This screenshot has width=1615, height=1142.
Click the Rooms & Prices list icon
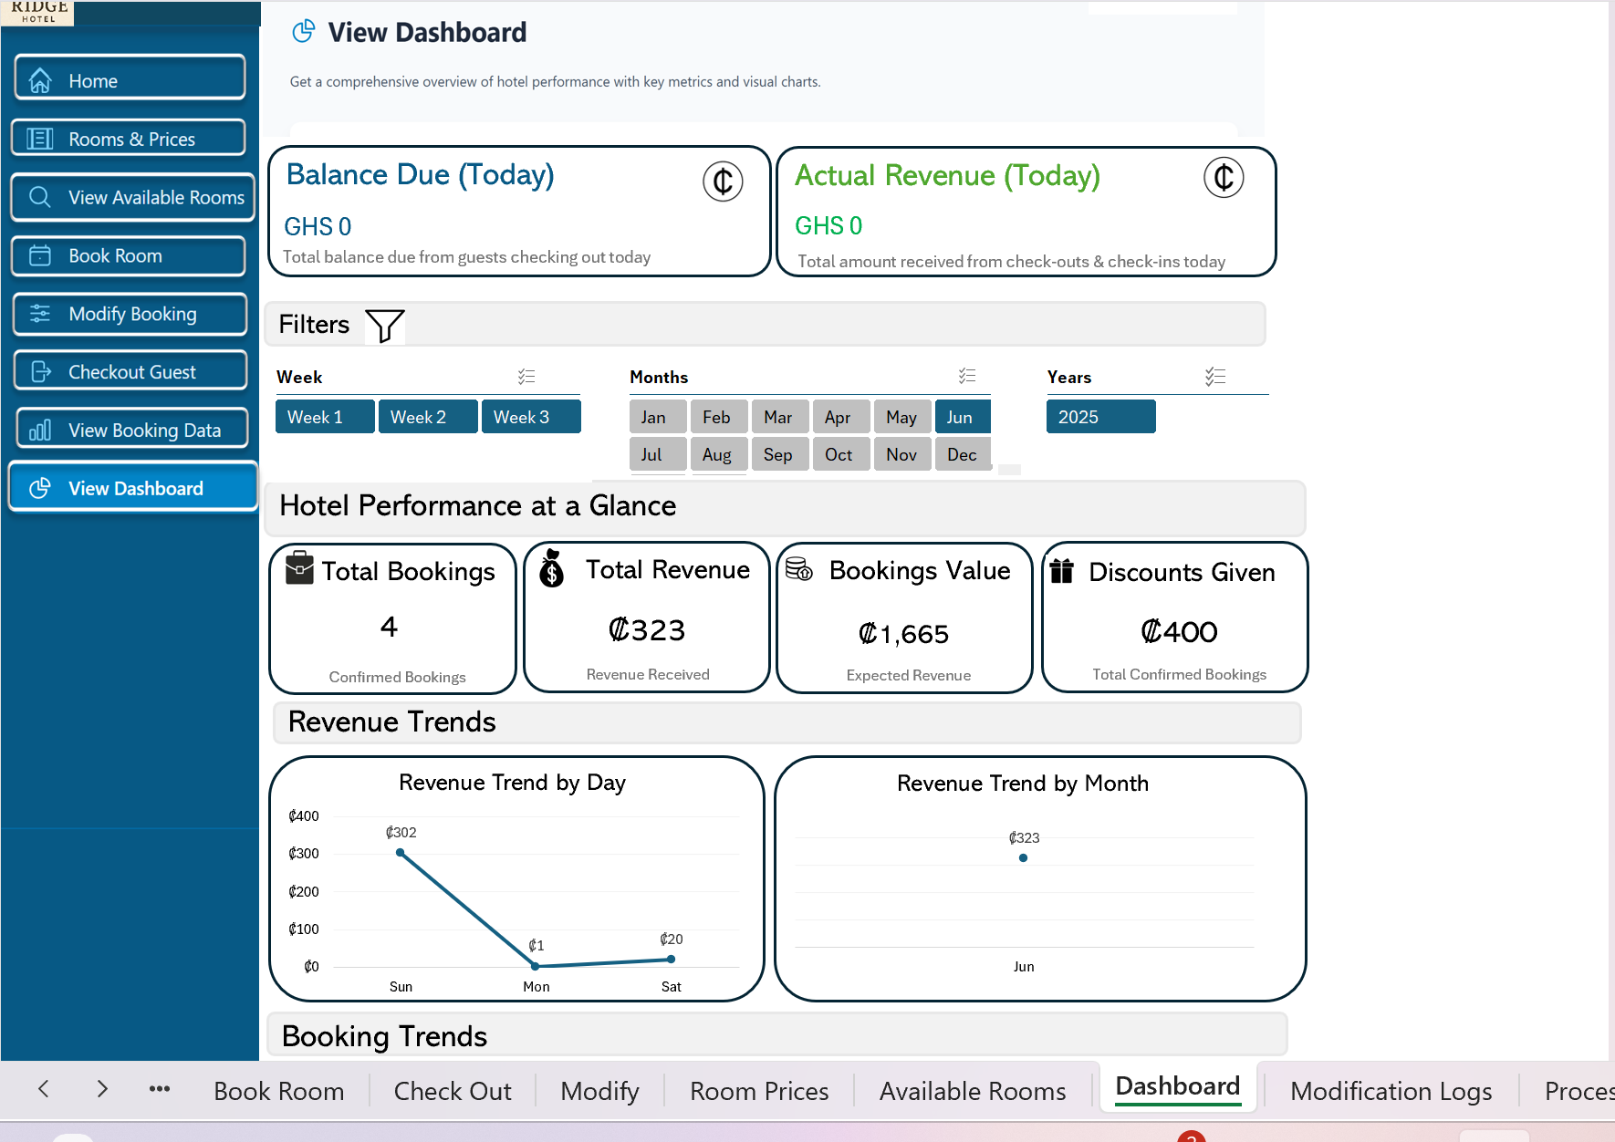pos(39,139)
